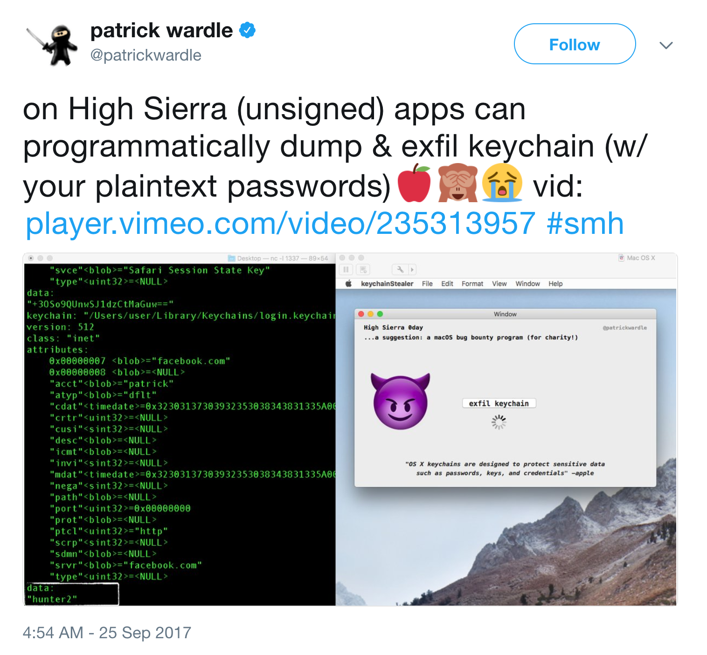Click the Mac OS X document icon

click(621, 258)
